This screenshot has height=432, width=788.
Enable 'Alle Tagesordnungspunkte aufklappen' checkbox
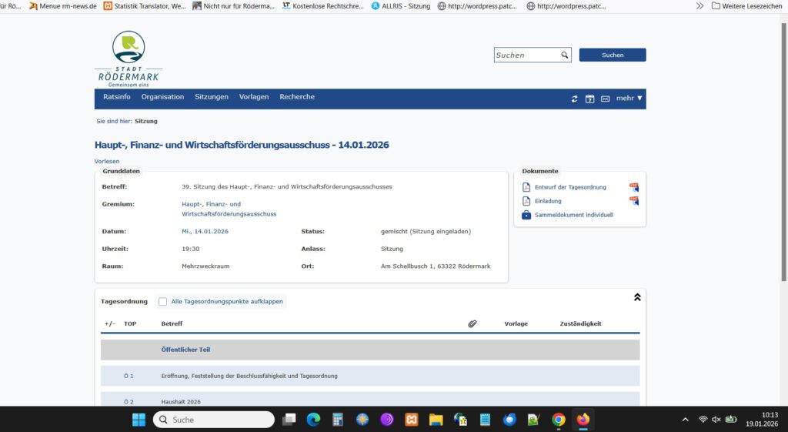coord(162,301)
